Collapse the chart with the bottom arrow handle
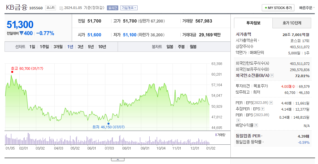The width and height of the screenshot is (318, 164). click(118, 159)
